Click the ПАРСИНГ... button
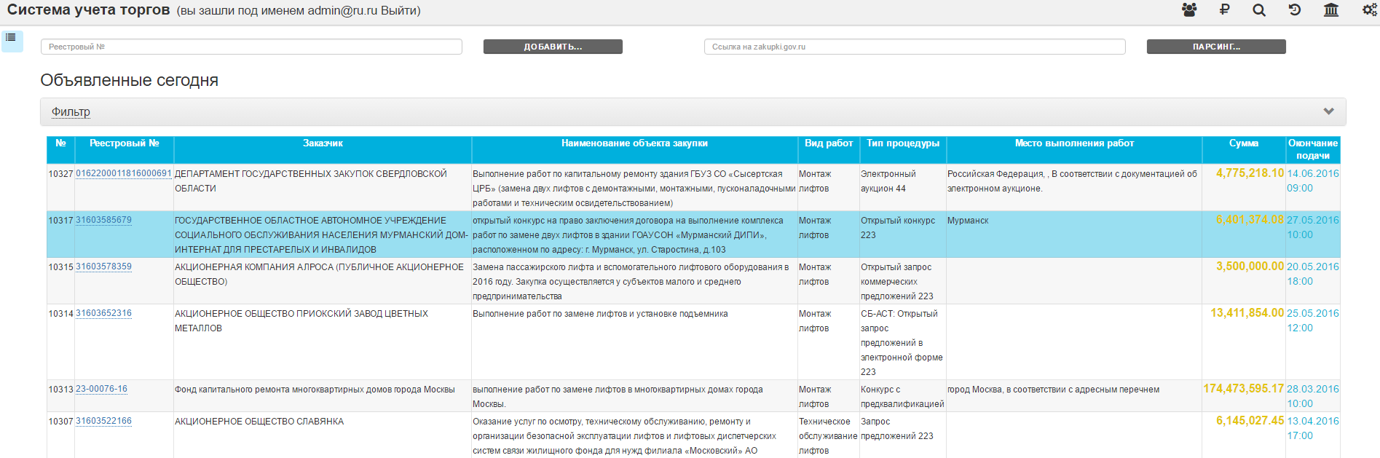The height and width of the screenshot is (458, 1380). point(1216,47)
